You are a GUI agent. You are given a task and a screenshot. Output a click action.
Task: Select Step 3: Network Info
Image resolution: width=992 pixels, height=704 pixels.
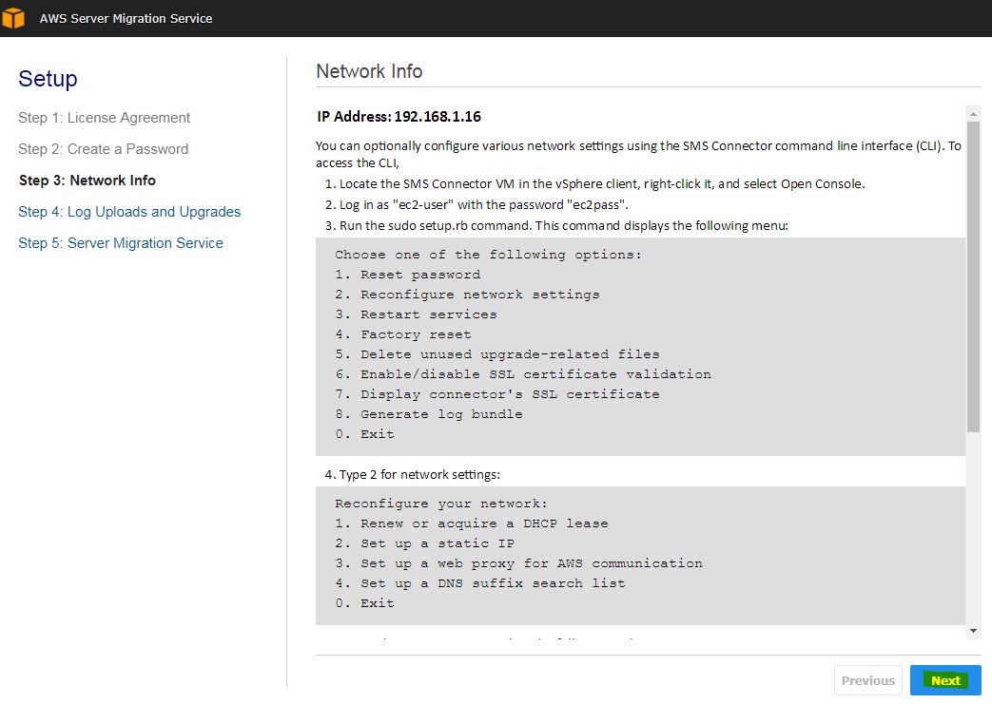point(87,181)
